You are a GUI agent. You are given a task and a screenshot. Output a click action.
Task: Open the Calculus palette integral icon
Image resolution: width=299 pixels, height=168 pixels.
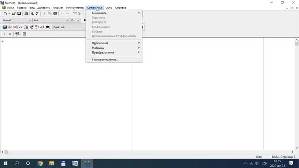click(x=26, y=27)
